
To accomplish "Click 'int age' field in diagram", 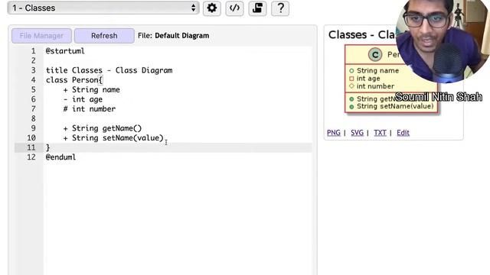I will coord(368,79).
